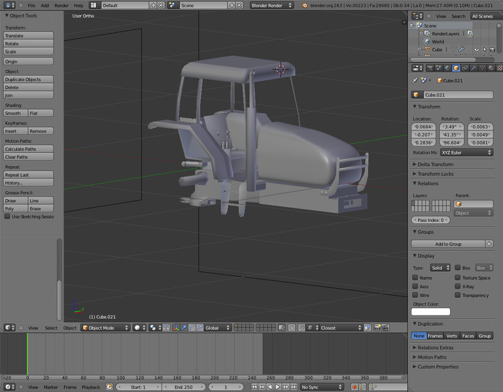Enable the Transparency checkbox

pyautogui.click(x=458, y=295)
